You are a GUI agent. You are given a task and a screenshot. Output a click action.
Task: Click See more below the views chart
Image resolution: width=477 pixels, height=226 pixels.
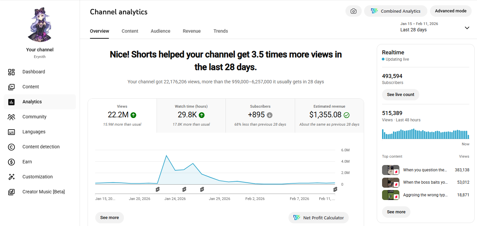click(110, 218)
